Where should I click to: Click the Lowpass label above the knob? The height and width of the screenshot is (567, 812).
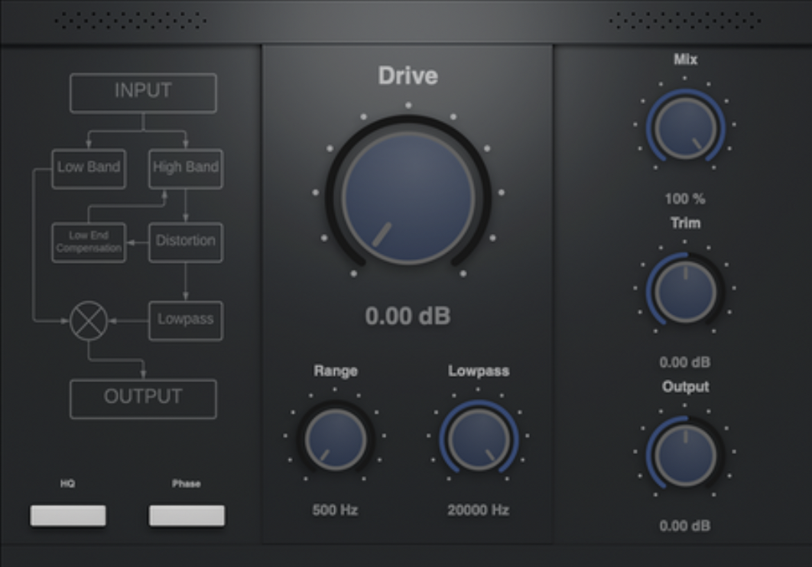(479, 371)
